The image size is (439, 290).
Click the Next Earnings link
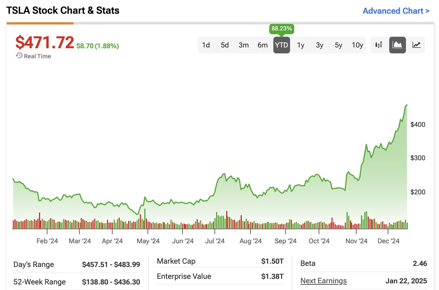click(323, 281)
